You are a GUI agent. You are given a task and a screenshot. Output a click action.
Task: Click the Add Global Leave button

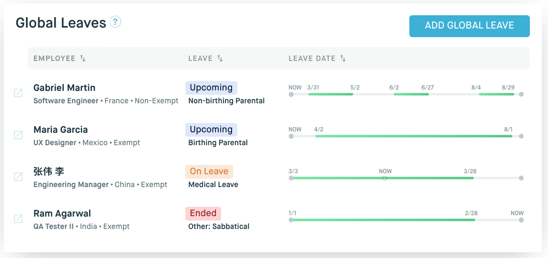point(469,26)
